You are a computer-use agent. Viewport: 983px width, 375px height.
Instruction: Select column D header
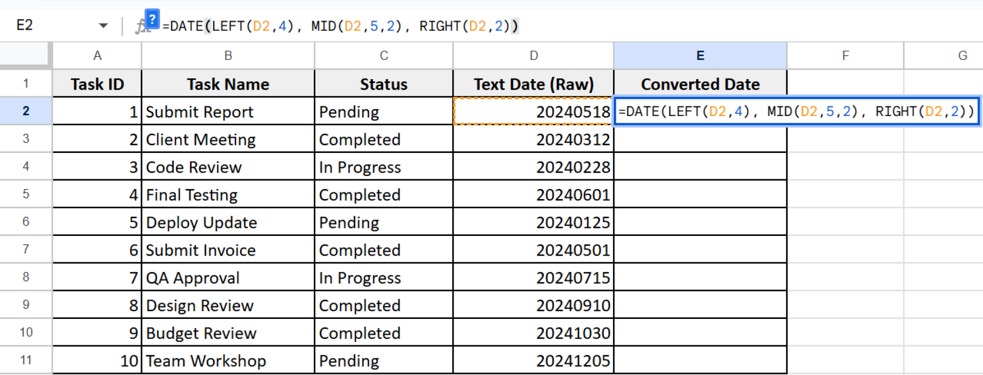533,56
